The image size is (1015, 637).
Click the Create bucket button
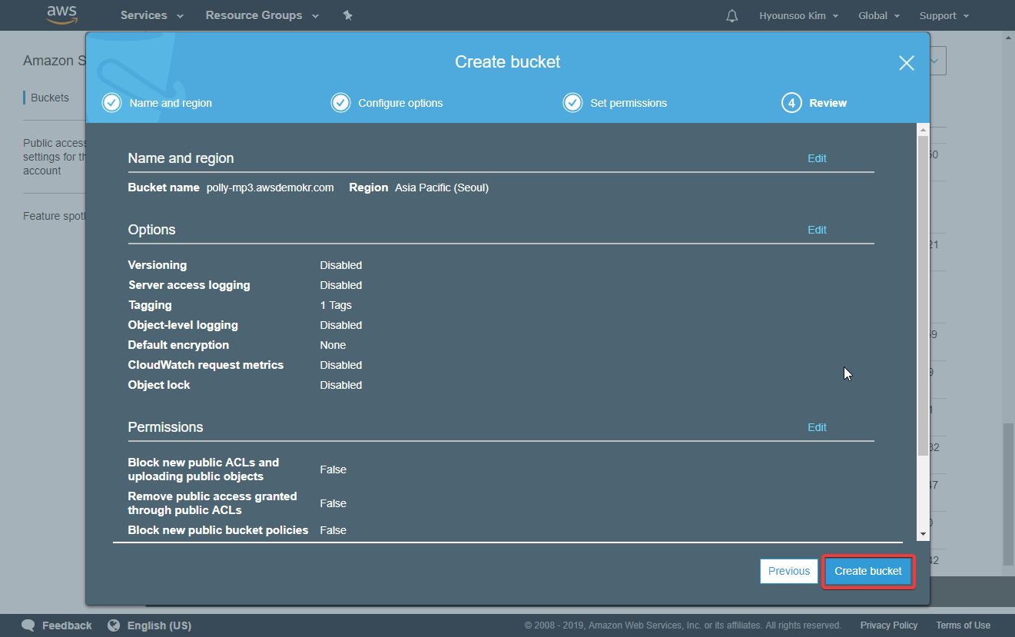coord(868,571)
